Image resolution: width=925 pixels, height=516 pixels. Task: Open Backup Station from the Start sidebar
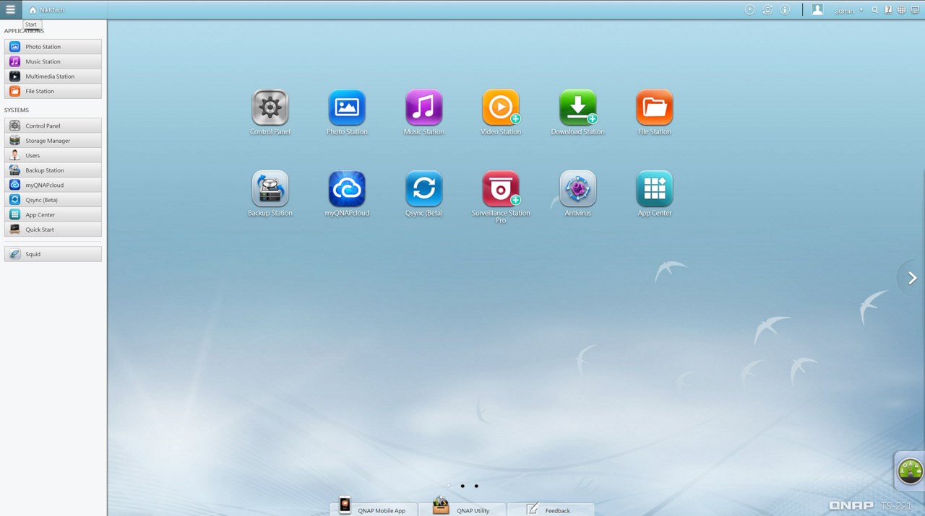[53, 170]
